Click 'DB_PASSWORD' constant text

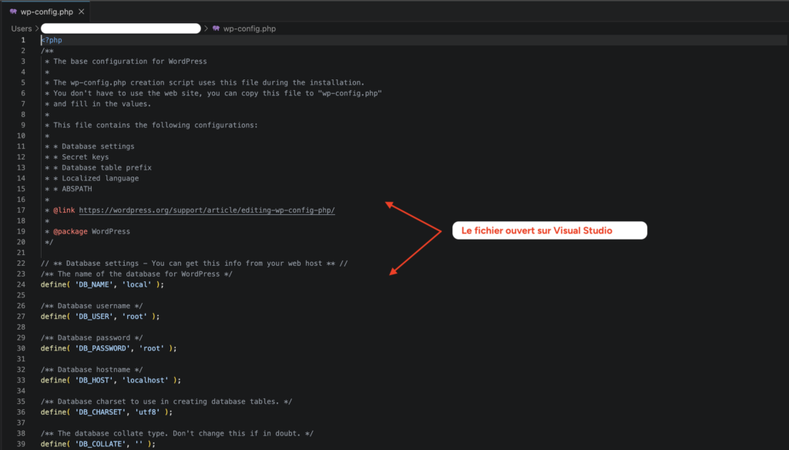[102, 348]
